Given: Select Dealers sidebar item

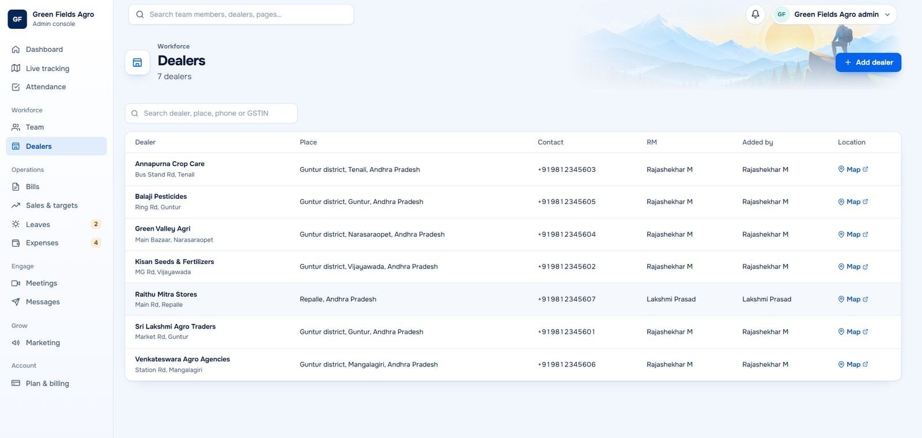Looking at the screenshot, I should 56,146.
